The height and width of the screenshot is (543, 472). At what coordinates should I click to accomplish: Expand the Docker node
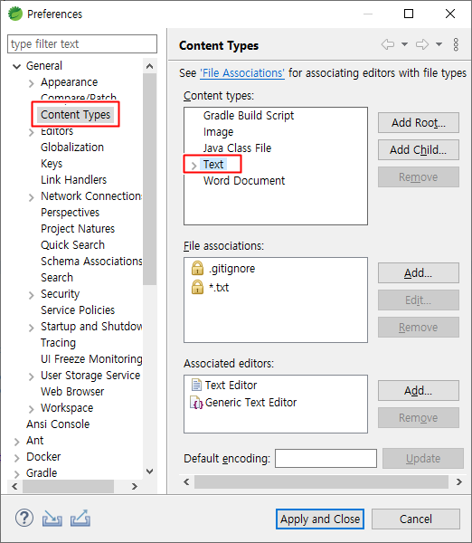pyautogui.click(x=16, y=458)
